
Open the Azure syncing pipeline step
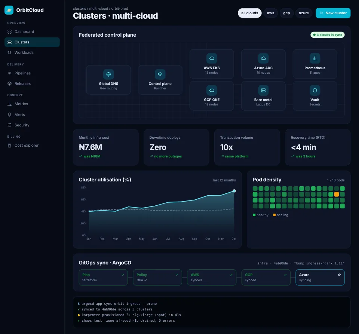(x=320, y=278)
